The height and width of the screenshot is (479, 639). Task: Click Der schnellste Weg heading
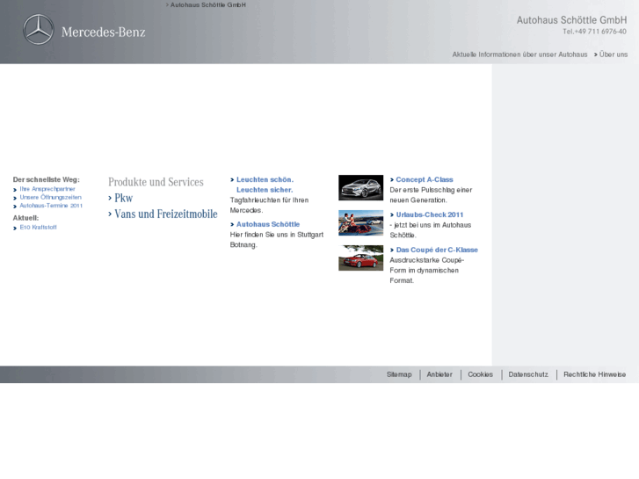point(46,179)
